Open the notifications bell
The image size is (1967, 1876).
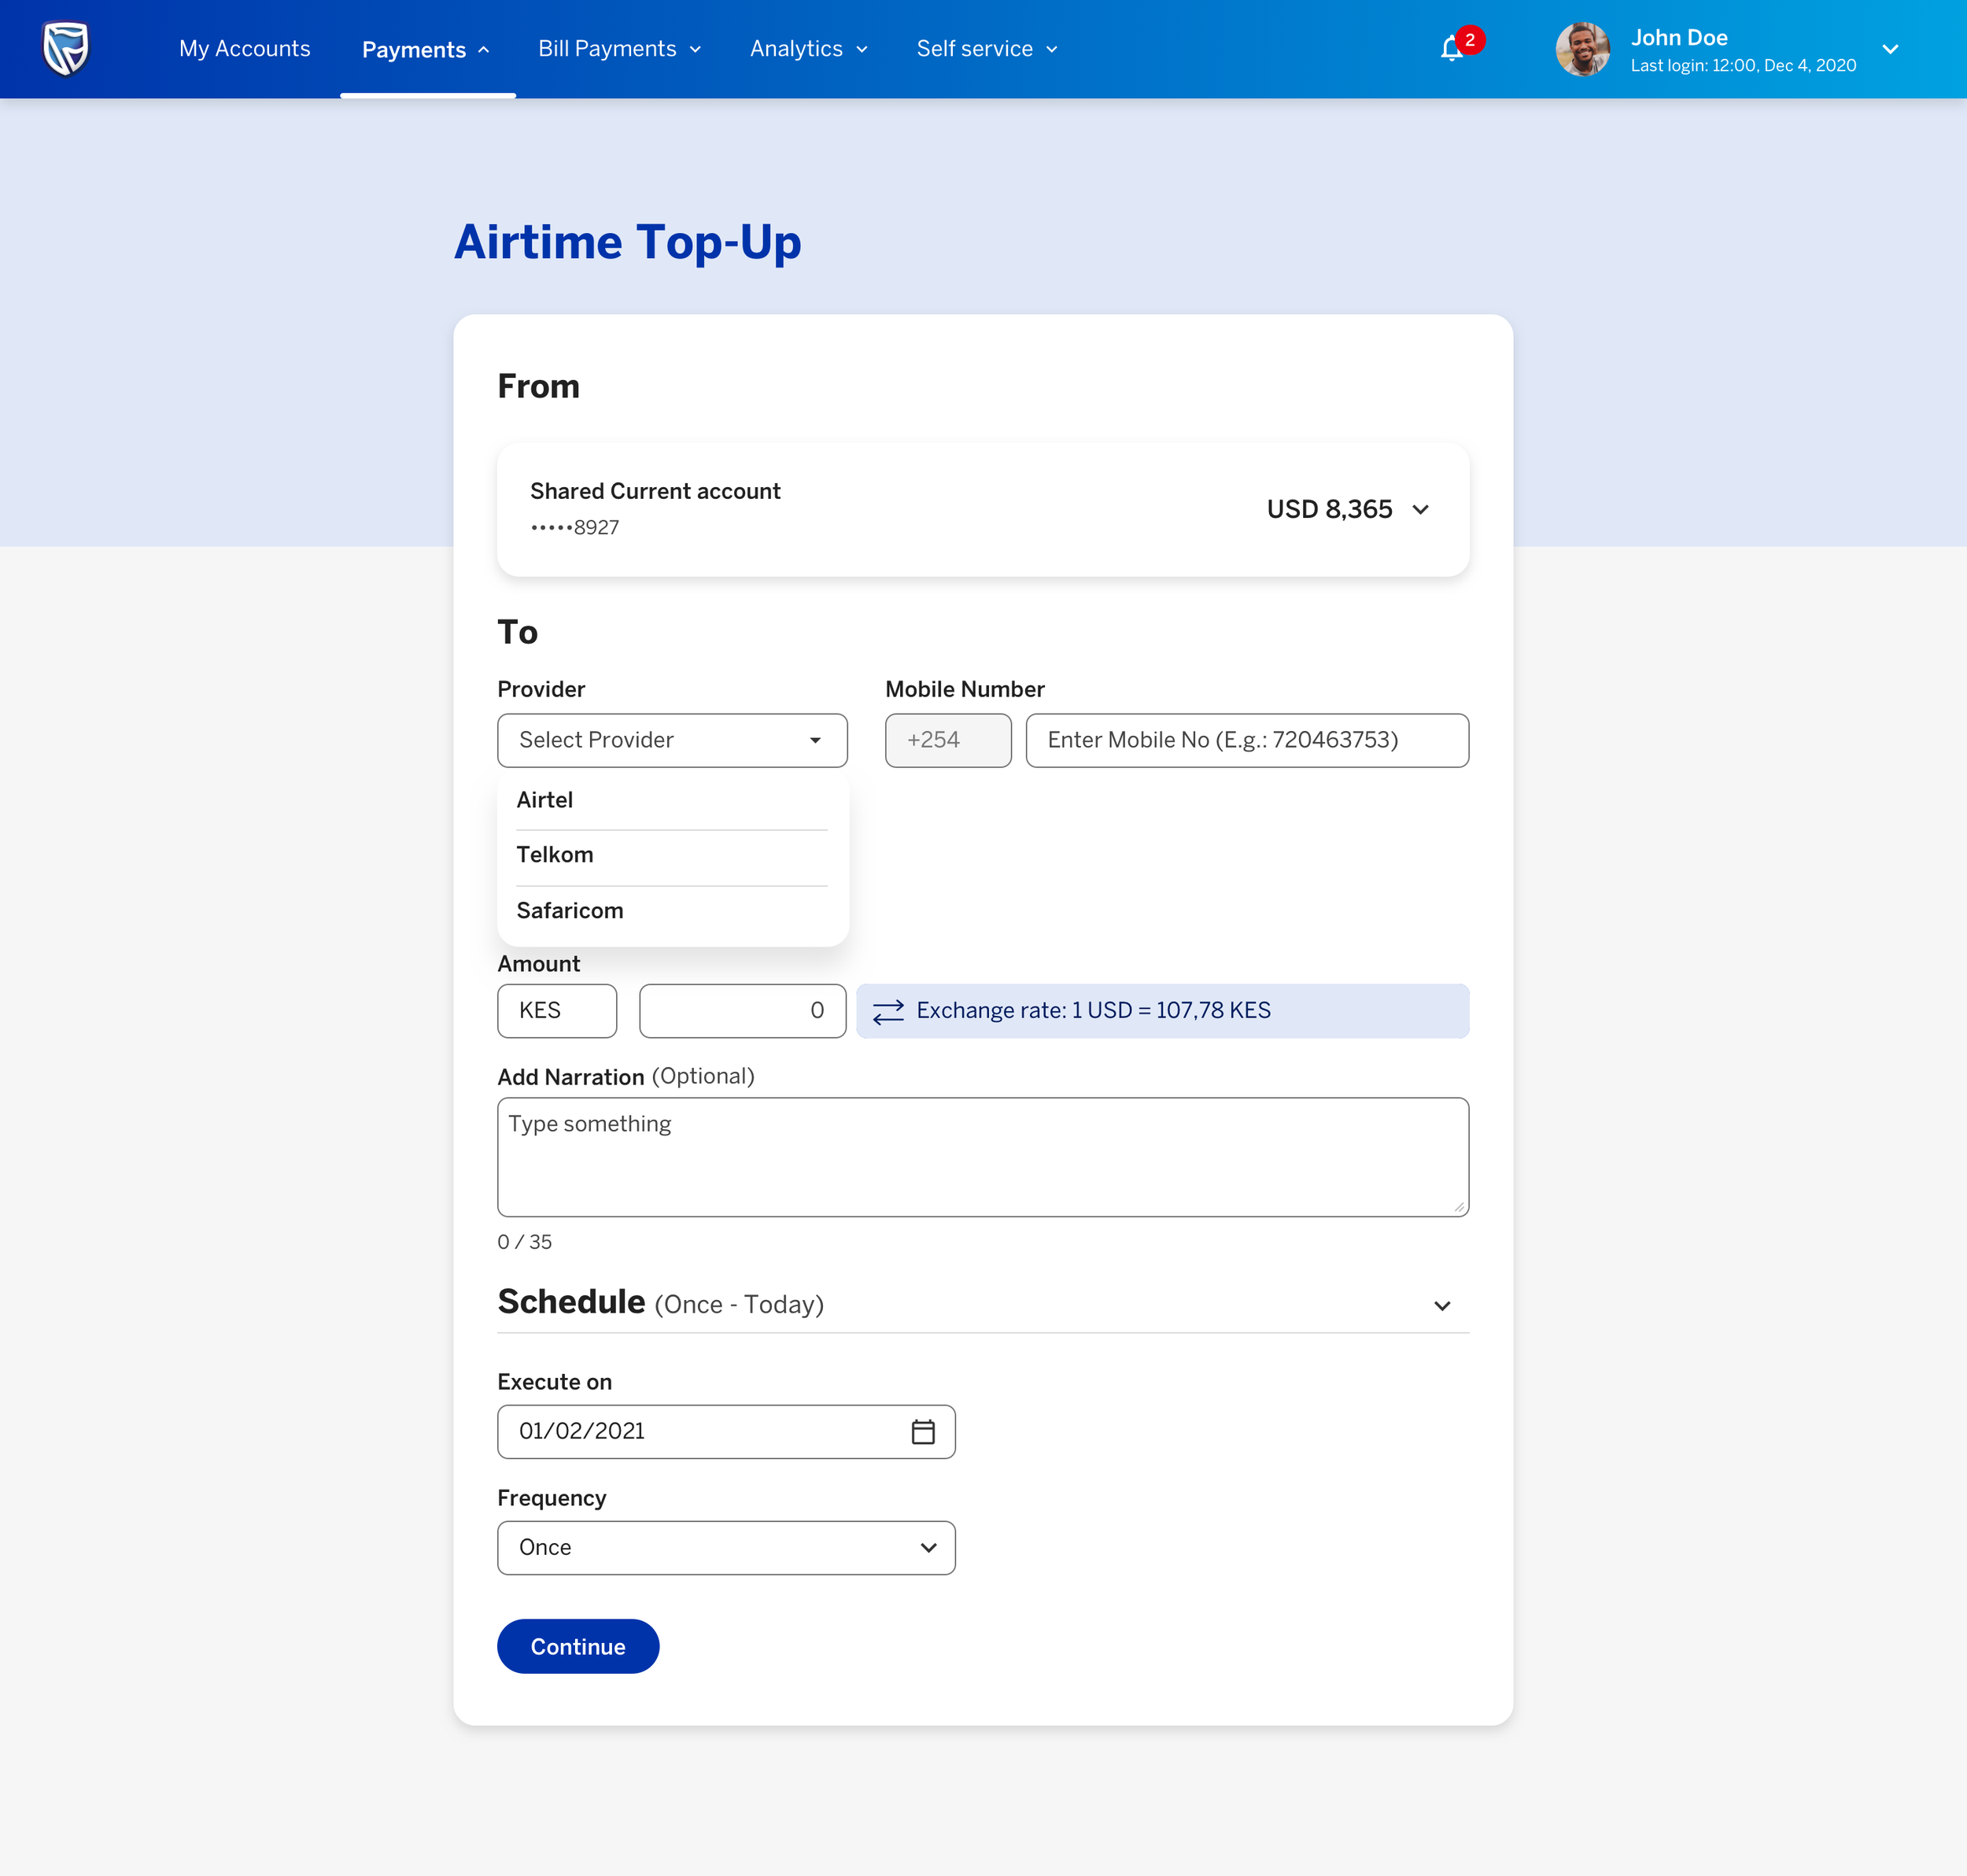point(1452,49)
